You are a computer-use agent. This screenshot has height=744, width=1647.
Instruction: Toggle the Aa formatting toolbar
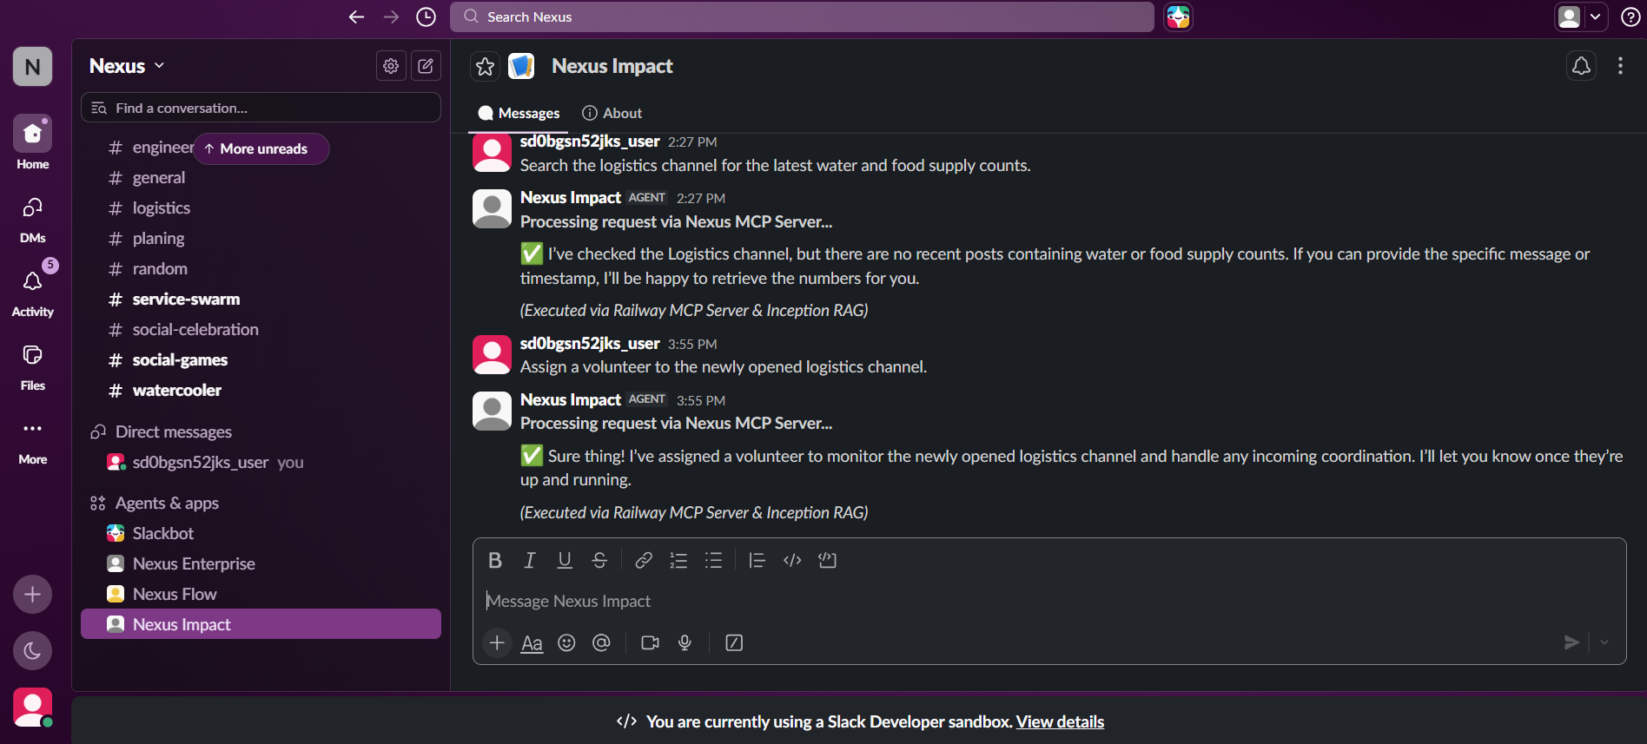(532, 643)
